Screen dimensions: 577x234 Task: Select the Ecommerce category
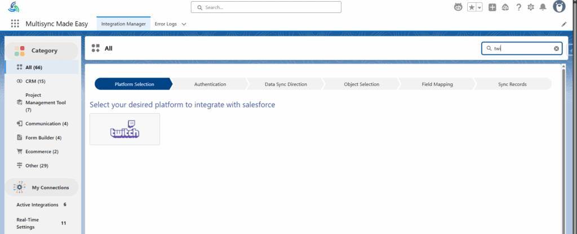pos(42,151)
